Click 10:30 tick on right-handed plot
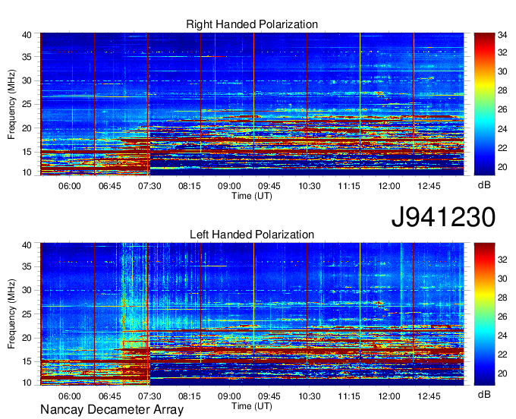Screen dimensions: 516x419 point(310,186)
